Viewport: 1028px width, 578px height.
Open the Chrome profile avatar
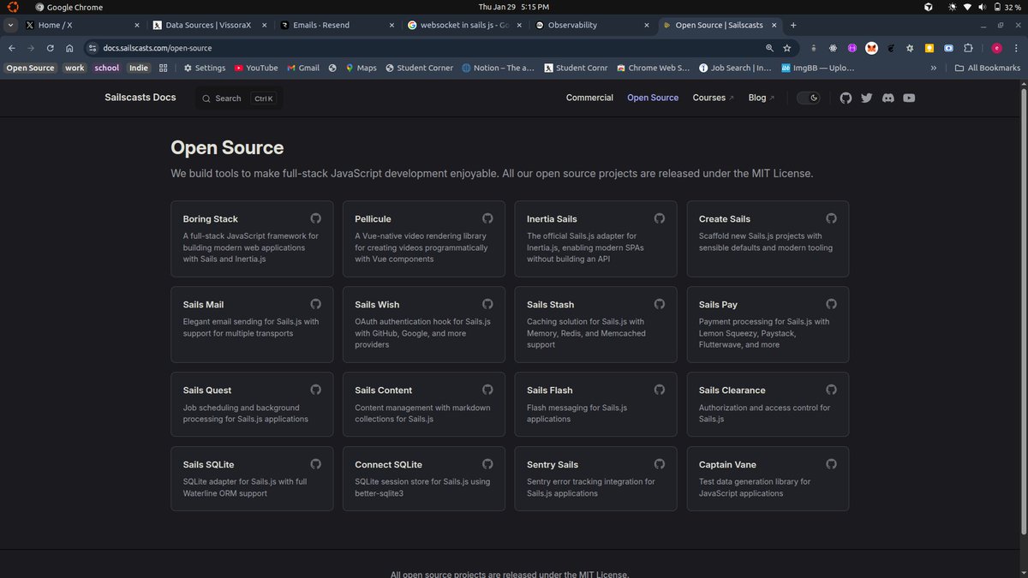click(x=996, y=48)
